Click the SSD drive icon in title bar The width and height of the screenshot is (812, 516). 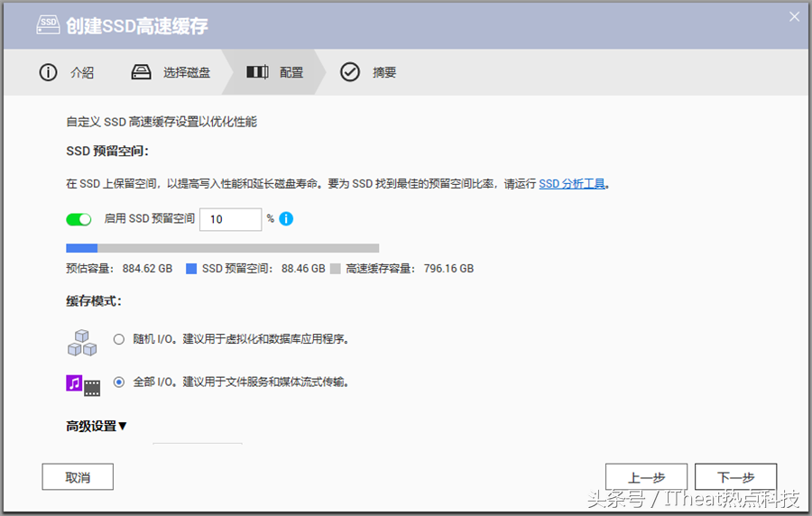pyautogui.click(x=48, y=24)
